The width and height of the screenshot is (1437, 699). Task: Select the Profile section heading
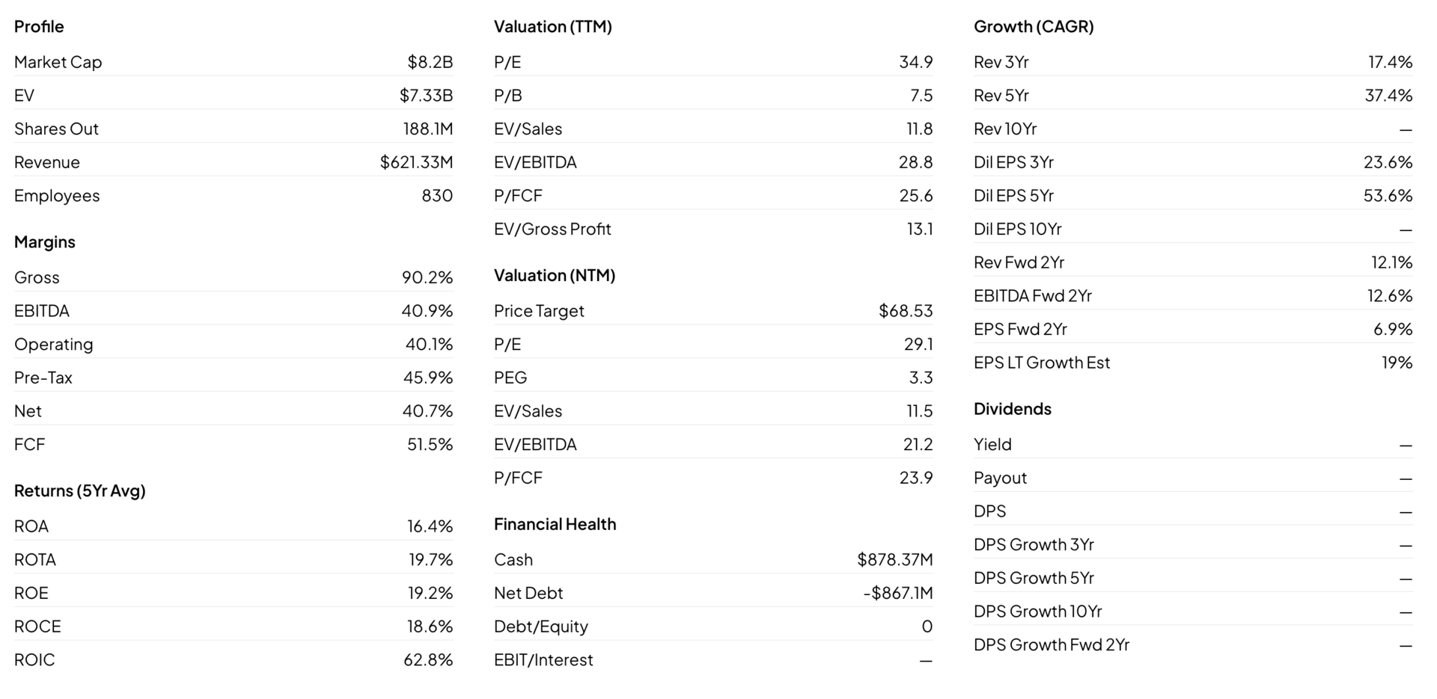point(39,27)
